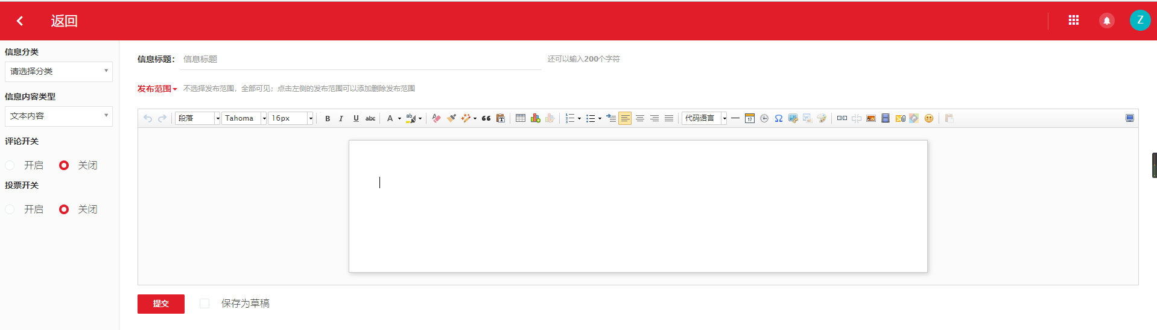Toggle bold formatting
Screen dimensions: 1157x330
point(328,118)
